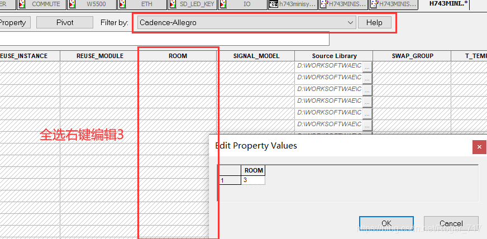Switch to the COMMUTE schematic tab

coord(45,4)
